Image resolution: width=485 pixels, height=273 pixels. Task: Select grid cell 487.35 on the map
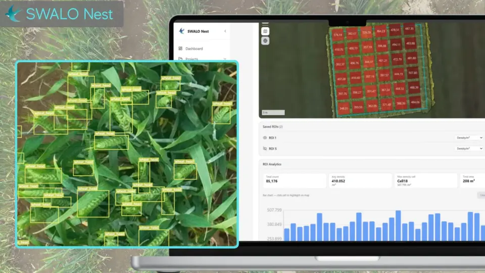coord(409,28)
